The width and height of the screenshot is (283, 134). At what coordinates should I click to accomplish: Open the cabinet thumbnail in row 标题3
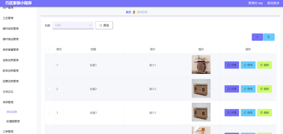[x=201, y=112]
